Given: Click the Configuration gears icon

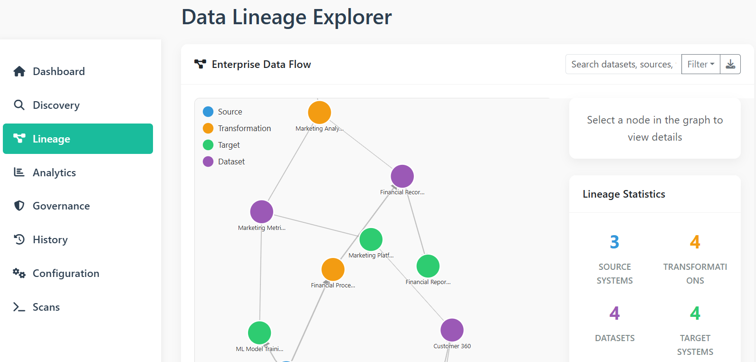Looking at the screenshot, I should tap(19, 273).
